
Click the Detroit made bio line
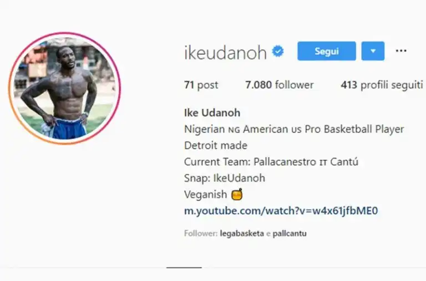(x=216, y=146)
